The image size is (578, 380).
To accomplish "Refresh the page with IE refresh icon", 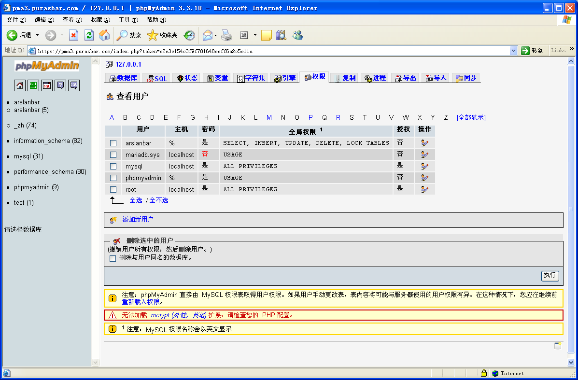I will pyautogui.click(x=89, y=35).
